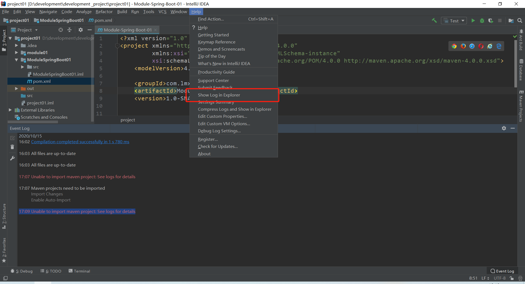Click Import Changes link in Event Log
This screenshot has width=525, height=284.
(47, 194)
